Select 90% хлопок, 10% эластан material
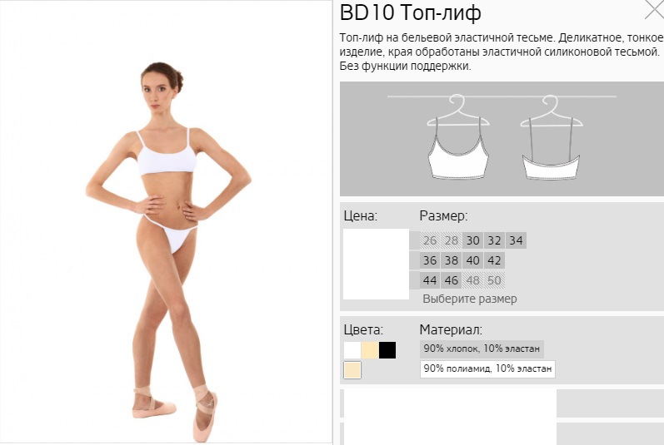664x445 pixels. tap(482, 349)
